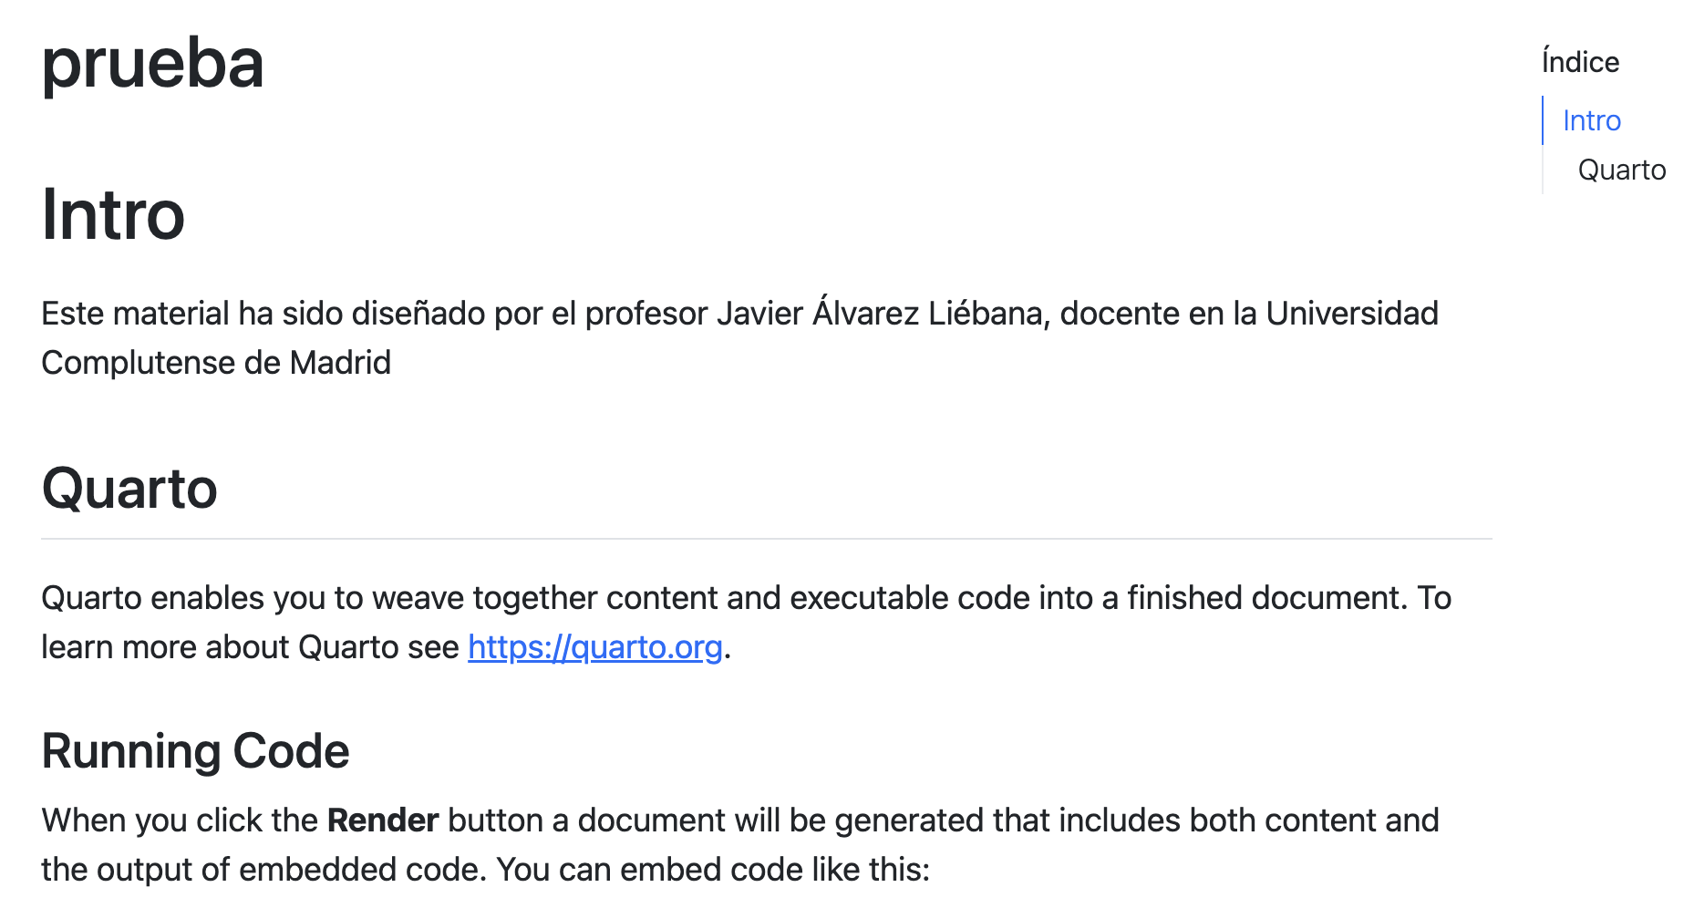Viewport: 1694px width, 908px height.
Task: Open the https://quarto.org hyperlink
Action: pos(594,647)
